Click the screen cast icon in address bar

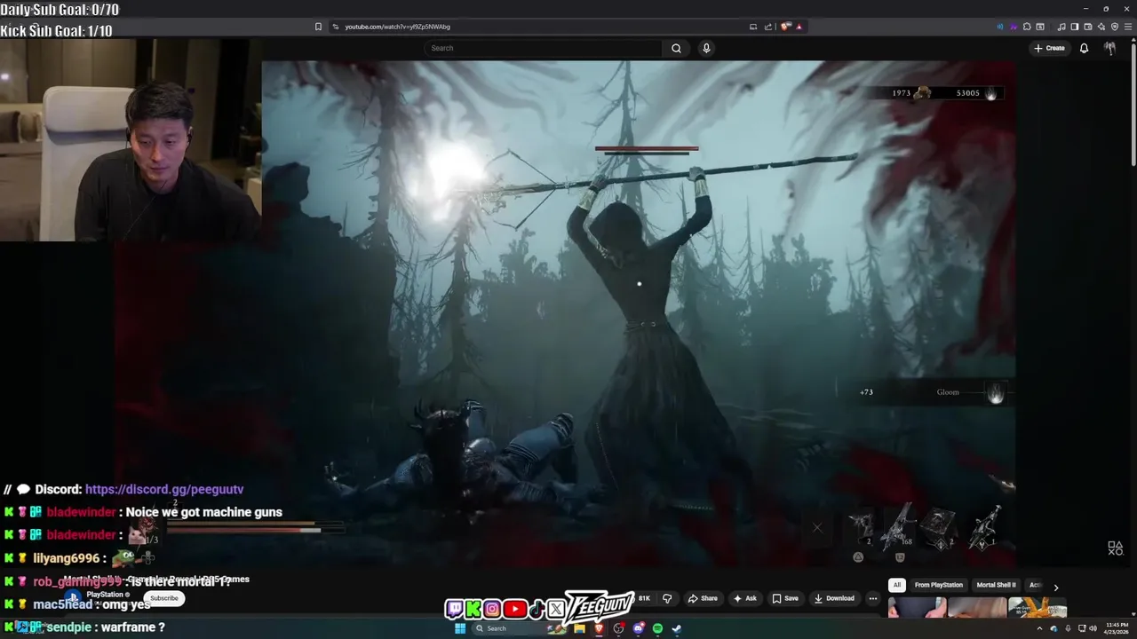point(753,27)
